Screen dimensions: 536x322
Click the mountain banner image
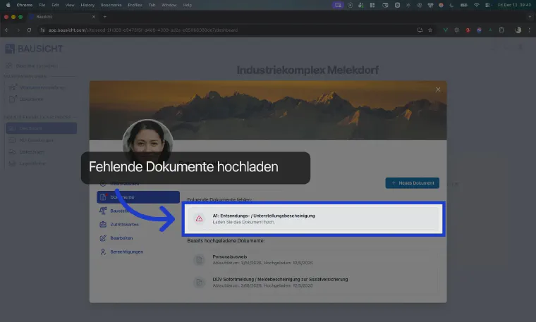268,111
